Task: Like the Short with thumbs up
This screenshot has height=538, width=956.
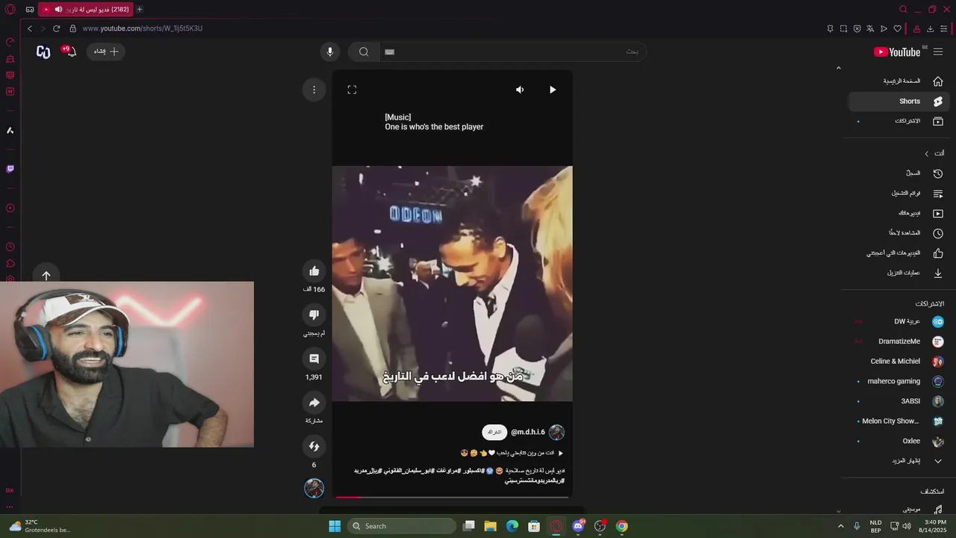Action: pyautogui.click(x=314, y=271)
